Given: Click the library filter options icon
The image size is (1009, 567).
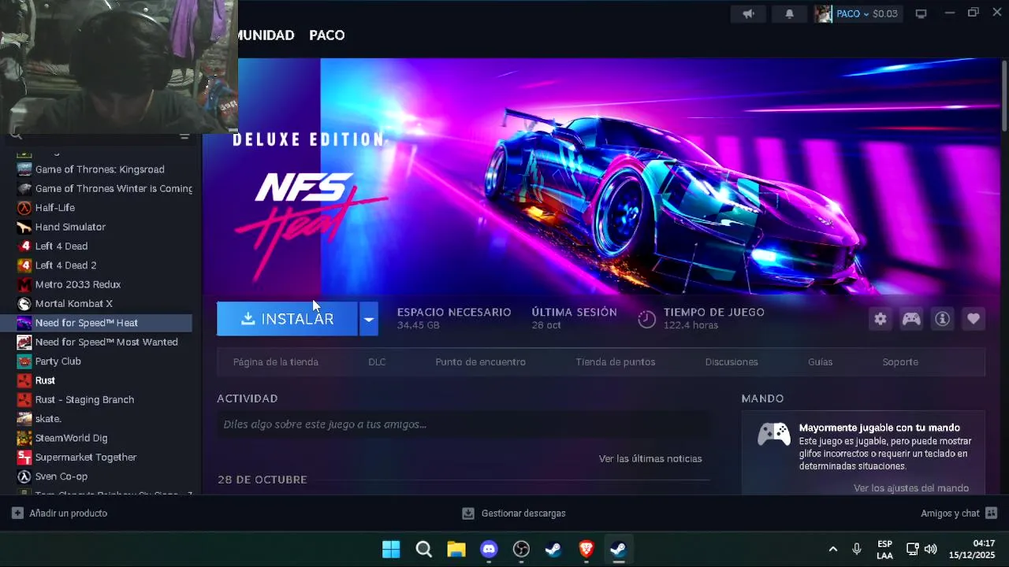Looking at the screenshot, I should click(x=184, y=136).
